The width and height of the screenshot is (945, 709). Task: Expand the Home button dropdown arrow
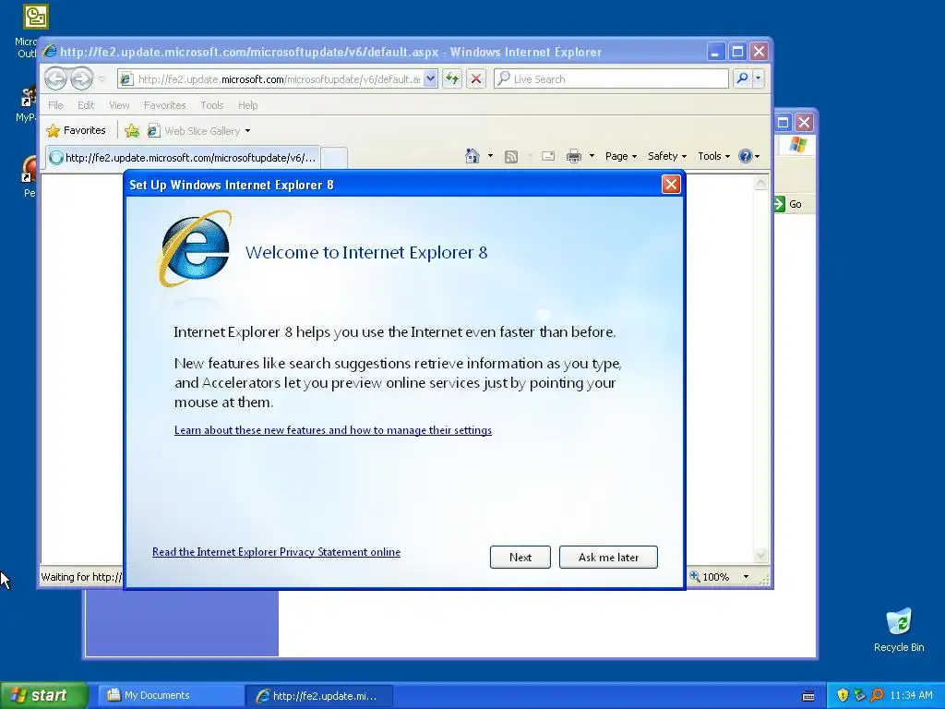tap(490, 156)
